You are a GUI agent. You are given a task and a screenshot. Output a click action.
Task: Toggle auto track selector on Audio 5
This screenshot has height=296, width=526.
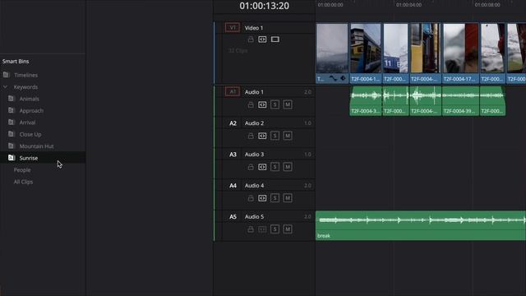point(262,229)
